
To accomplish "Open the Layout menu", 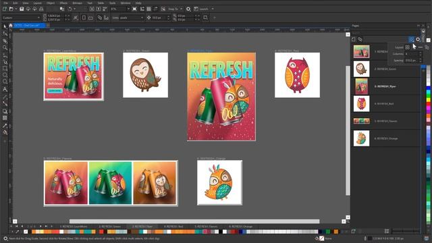I will click(x=37, y=3).
